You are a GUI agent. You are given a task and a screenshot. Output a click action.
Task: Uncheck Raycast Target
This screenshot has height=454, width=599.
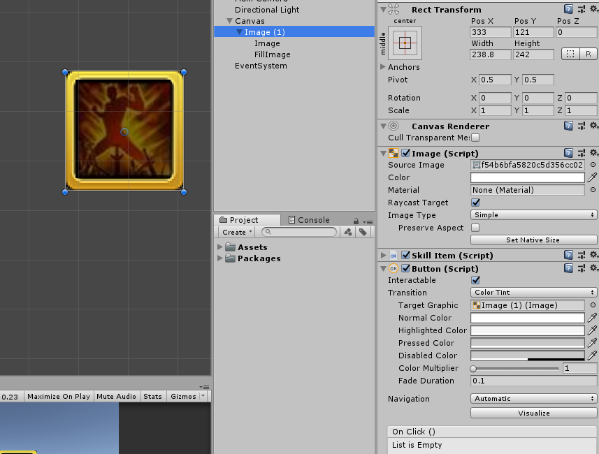(475, 203)
